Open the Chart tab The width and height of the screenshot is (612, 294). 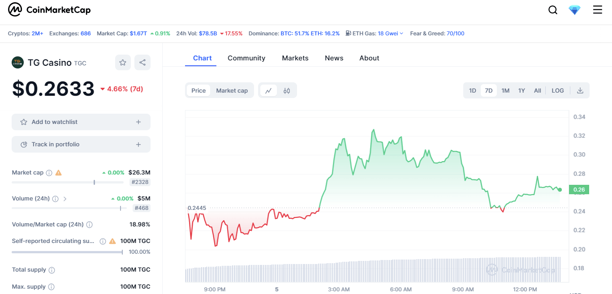pos(203,58)
